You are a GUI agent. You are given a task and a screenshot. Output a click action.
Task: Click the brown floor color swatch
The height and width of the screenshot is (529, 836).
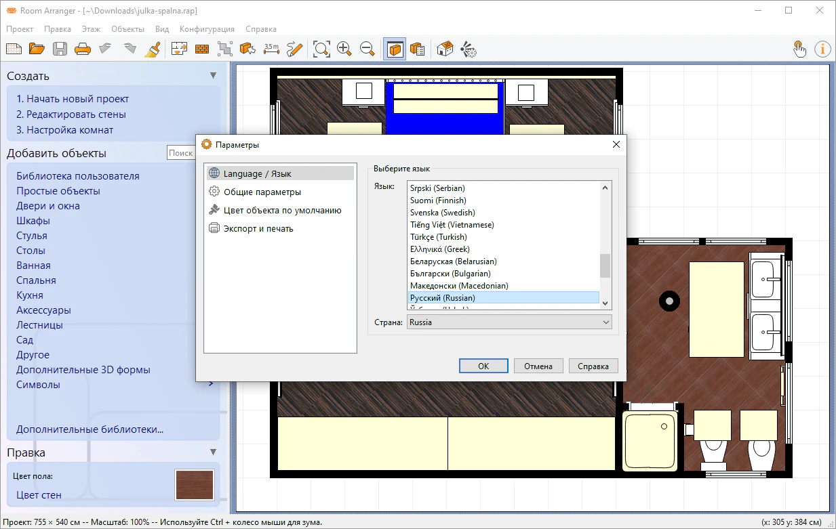[x=195, y=485]
